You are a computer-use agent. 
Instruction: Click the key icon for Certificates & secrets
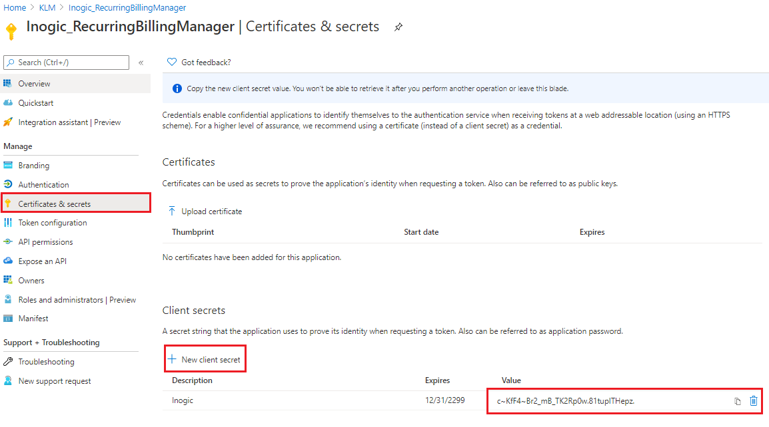pyautogui.click(x=8, y=204)
